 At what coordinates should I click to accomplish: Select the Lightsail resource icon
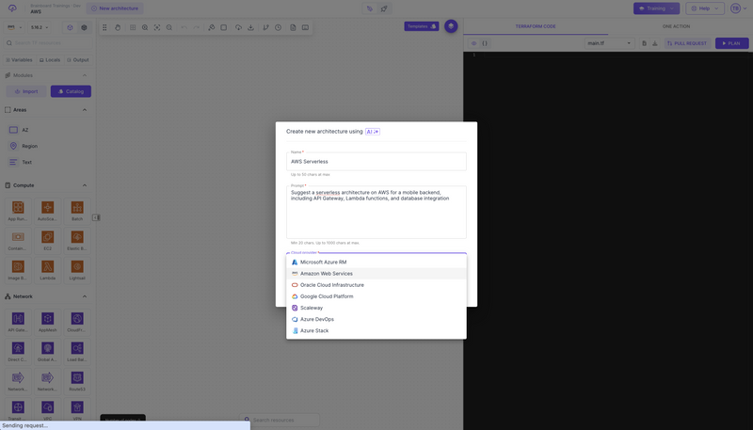77,266
